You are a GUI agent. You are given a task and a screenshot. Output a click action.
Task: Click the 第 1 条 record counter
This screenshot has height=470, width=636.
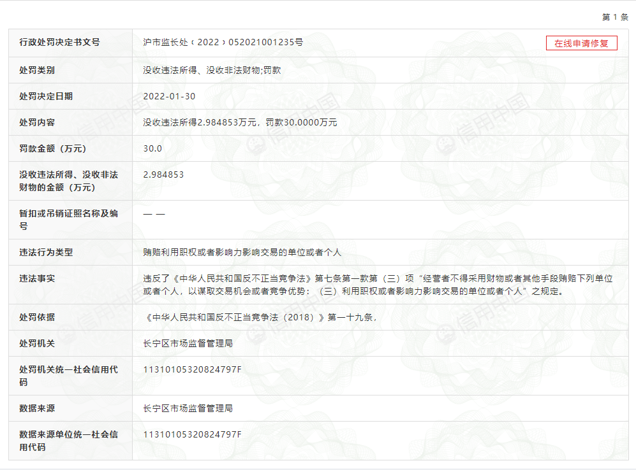click(615, 17)
